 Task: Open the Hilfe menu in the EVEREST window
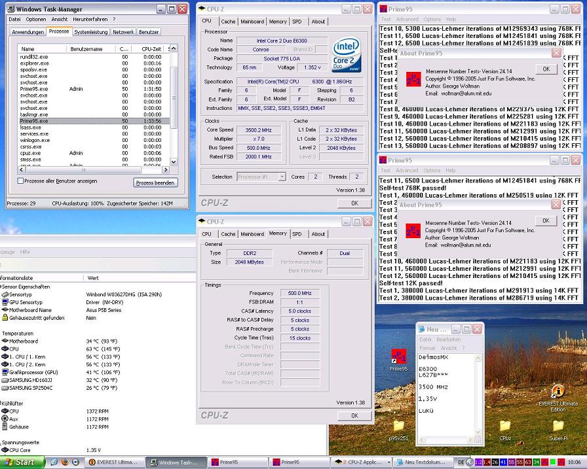pos(25,252)
